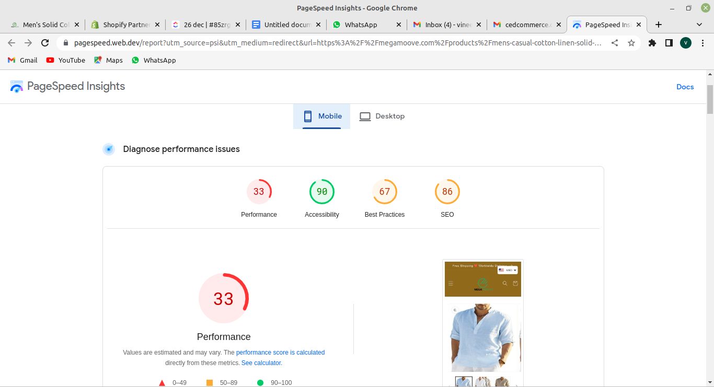The height and width of the screenshot is (387, 714).
Task: Open the USD currency dropdown in preview
Action: click(x=508, y=270)
